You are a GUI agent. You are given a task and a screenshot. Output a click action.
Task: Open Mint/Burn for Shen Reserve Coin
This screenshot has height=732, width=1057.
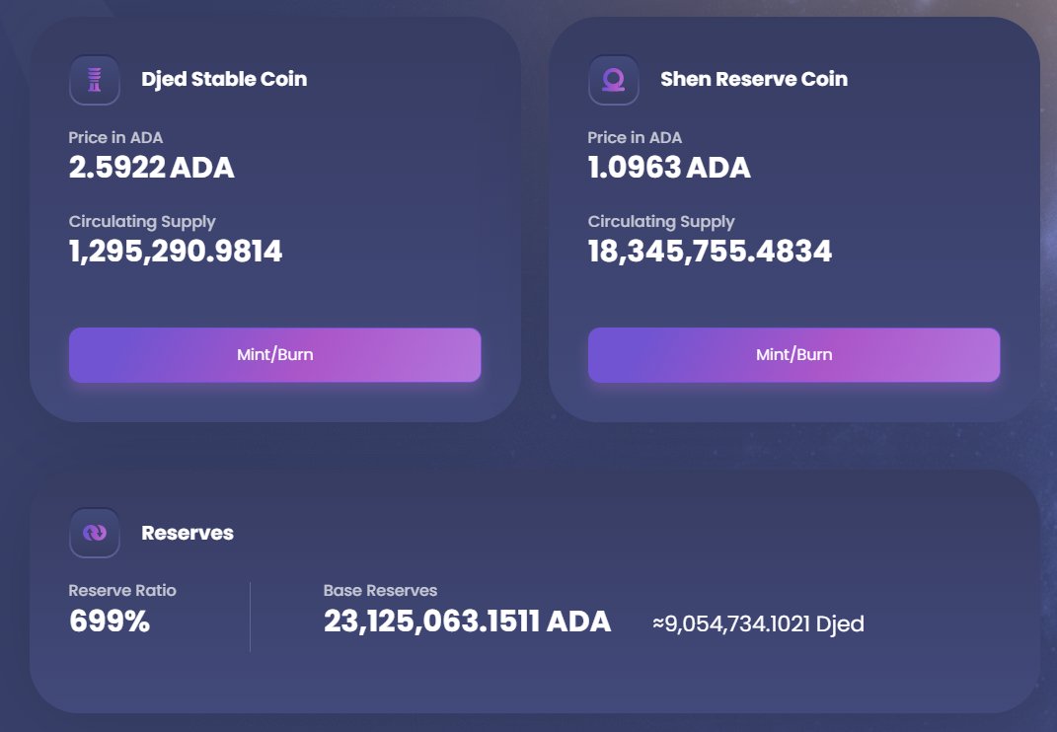(x=793, y=355)
